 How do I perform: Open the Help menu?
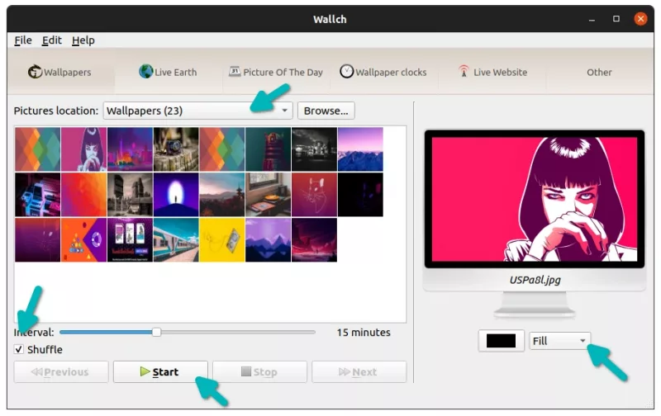[x=83, y=40]
